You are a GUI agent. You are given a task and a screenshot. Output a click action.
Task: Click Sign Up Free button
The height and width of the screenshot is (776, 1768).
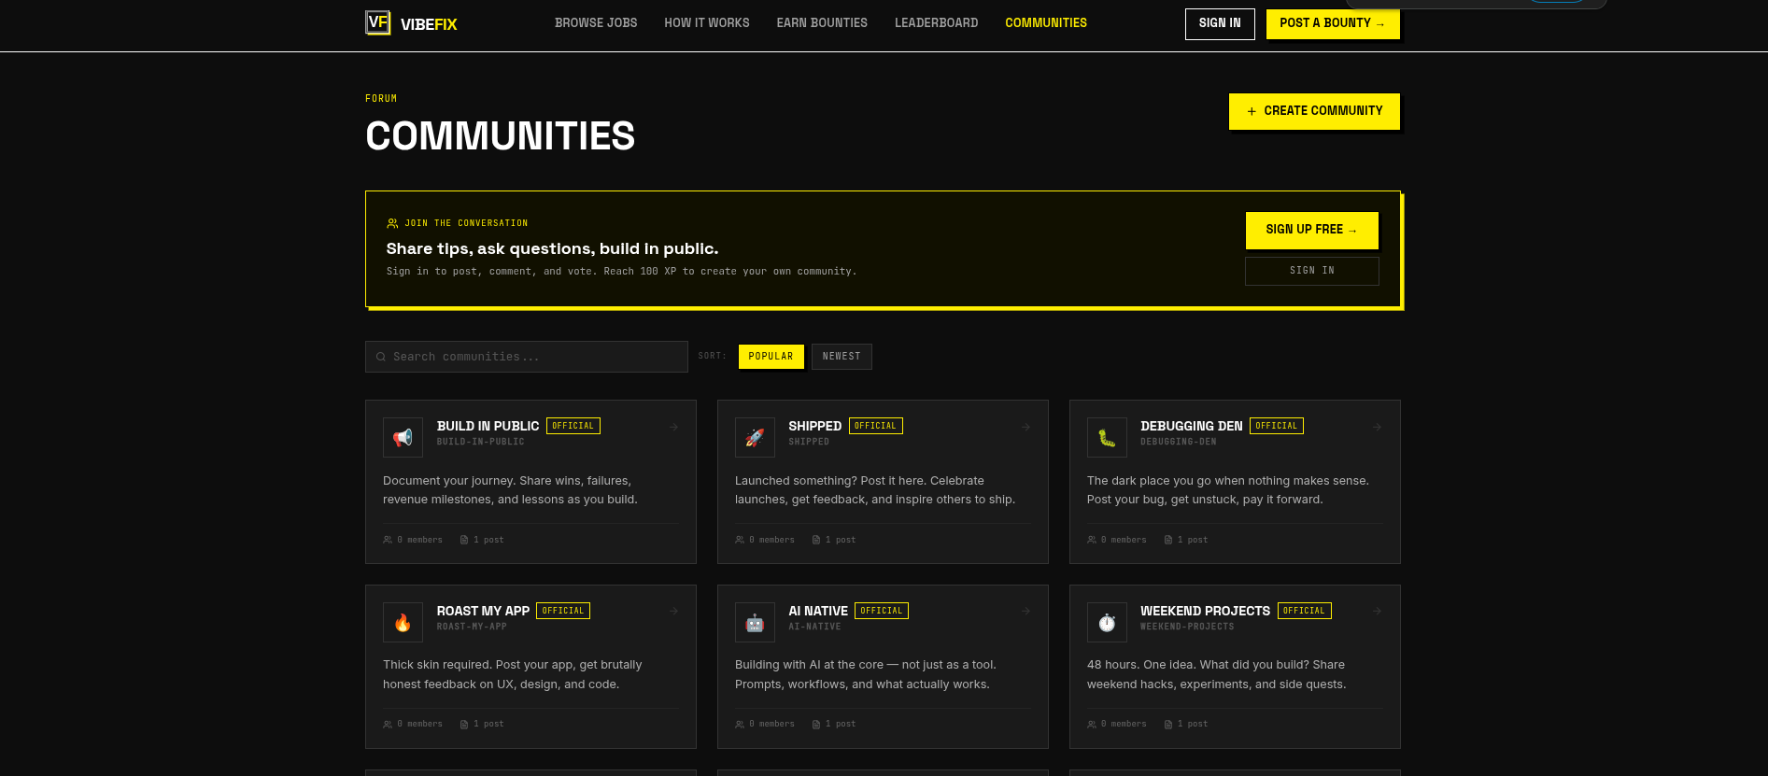1311,230
